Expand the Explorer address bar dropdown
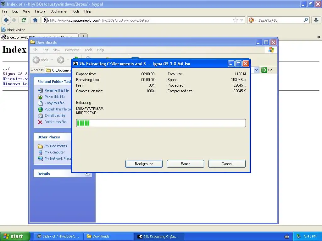Screen dimensions: 322x241 pyautogui.click(x=256, y=70)
